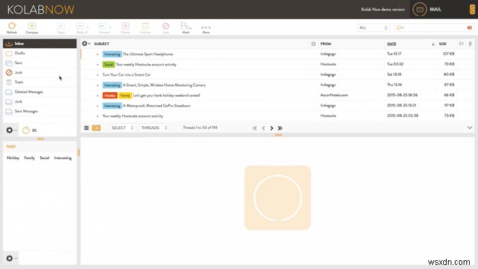Click the search magnifier options icon
Image resolution: width=478 pixels, height=269 pixels.
coord(399,28)
